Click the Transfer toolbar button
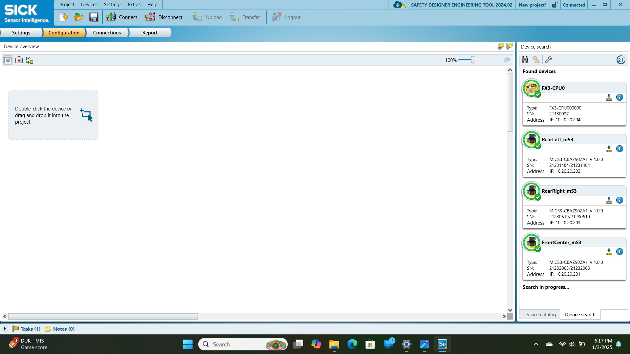 coord(245,17)
